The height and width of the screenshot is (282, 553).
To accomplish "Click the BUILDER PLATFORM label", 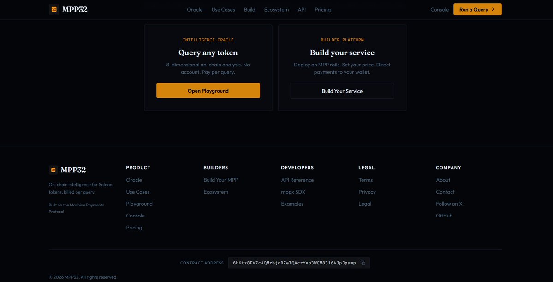I will (342, 40).
